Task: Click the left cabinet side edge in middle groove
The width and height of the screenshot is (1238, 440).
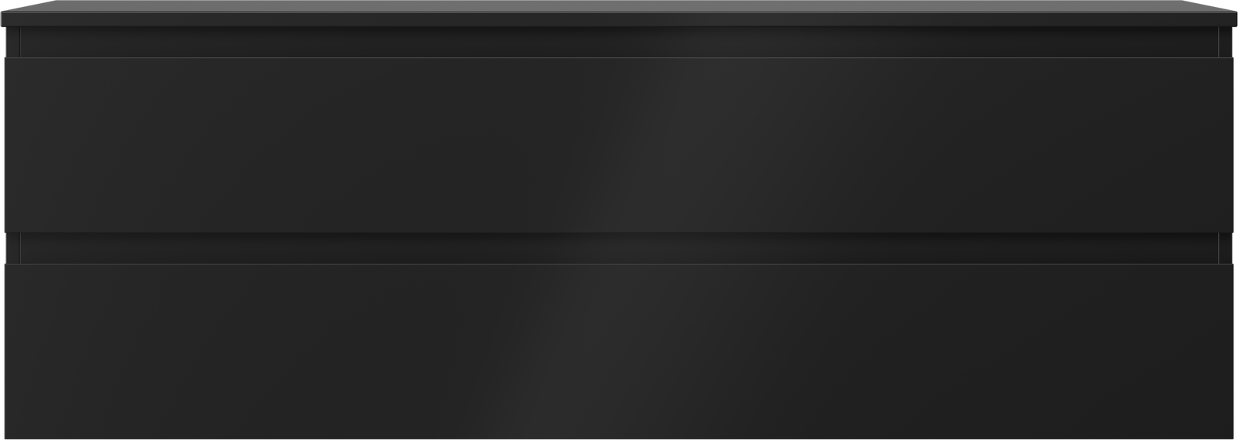Action: tap(13, 248)
